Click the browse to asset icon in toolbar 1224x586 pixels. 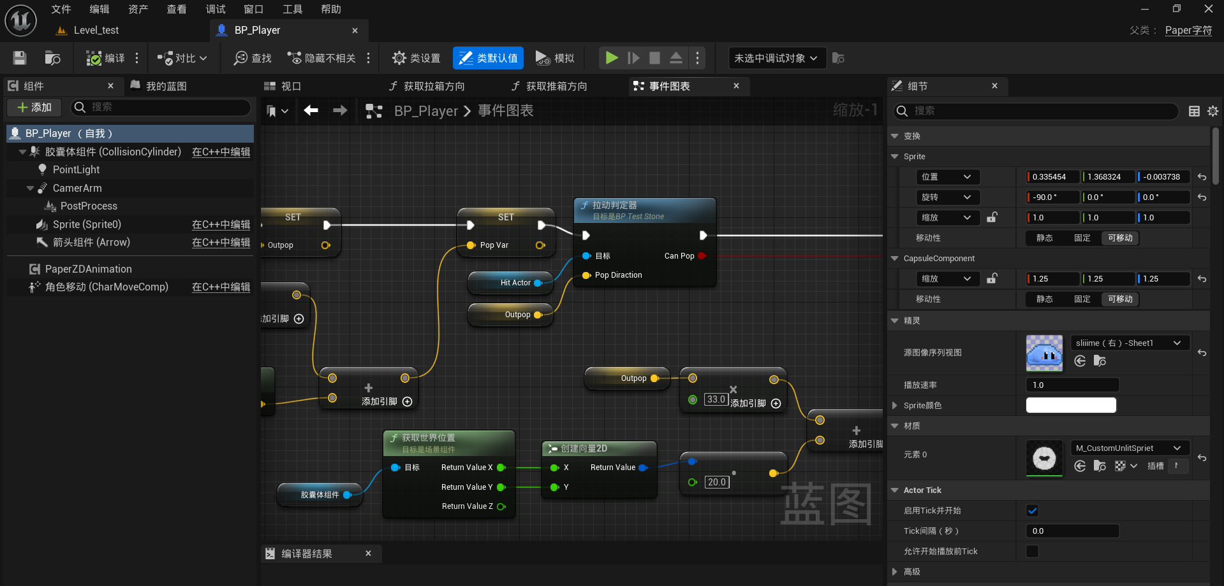(x=52, y=58)
